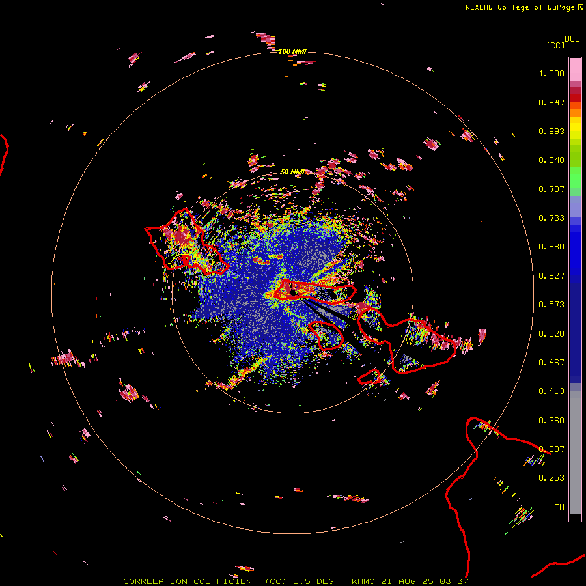The image size is (586, 586).
Task: Click the black radar site dot at center
Action: point(293,292)
